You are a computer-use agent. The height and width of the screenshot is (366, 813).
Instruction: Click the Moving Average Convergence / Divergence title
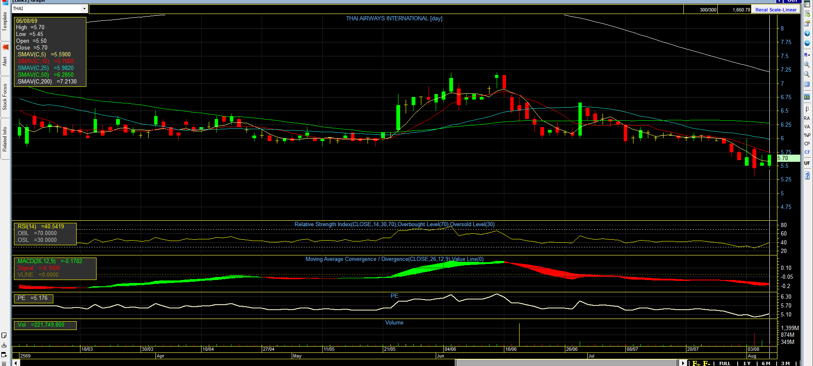click(x=395, y=259)
